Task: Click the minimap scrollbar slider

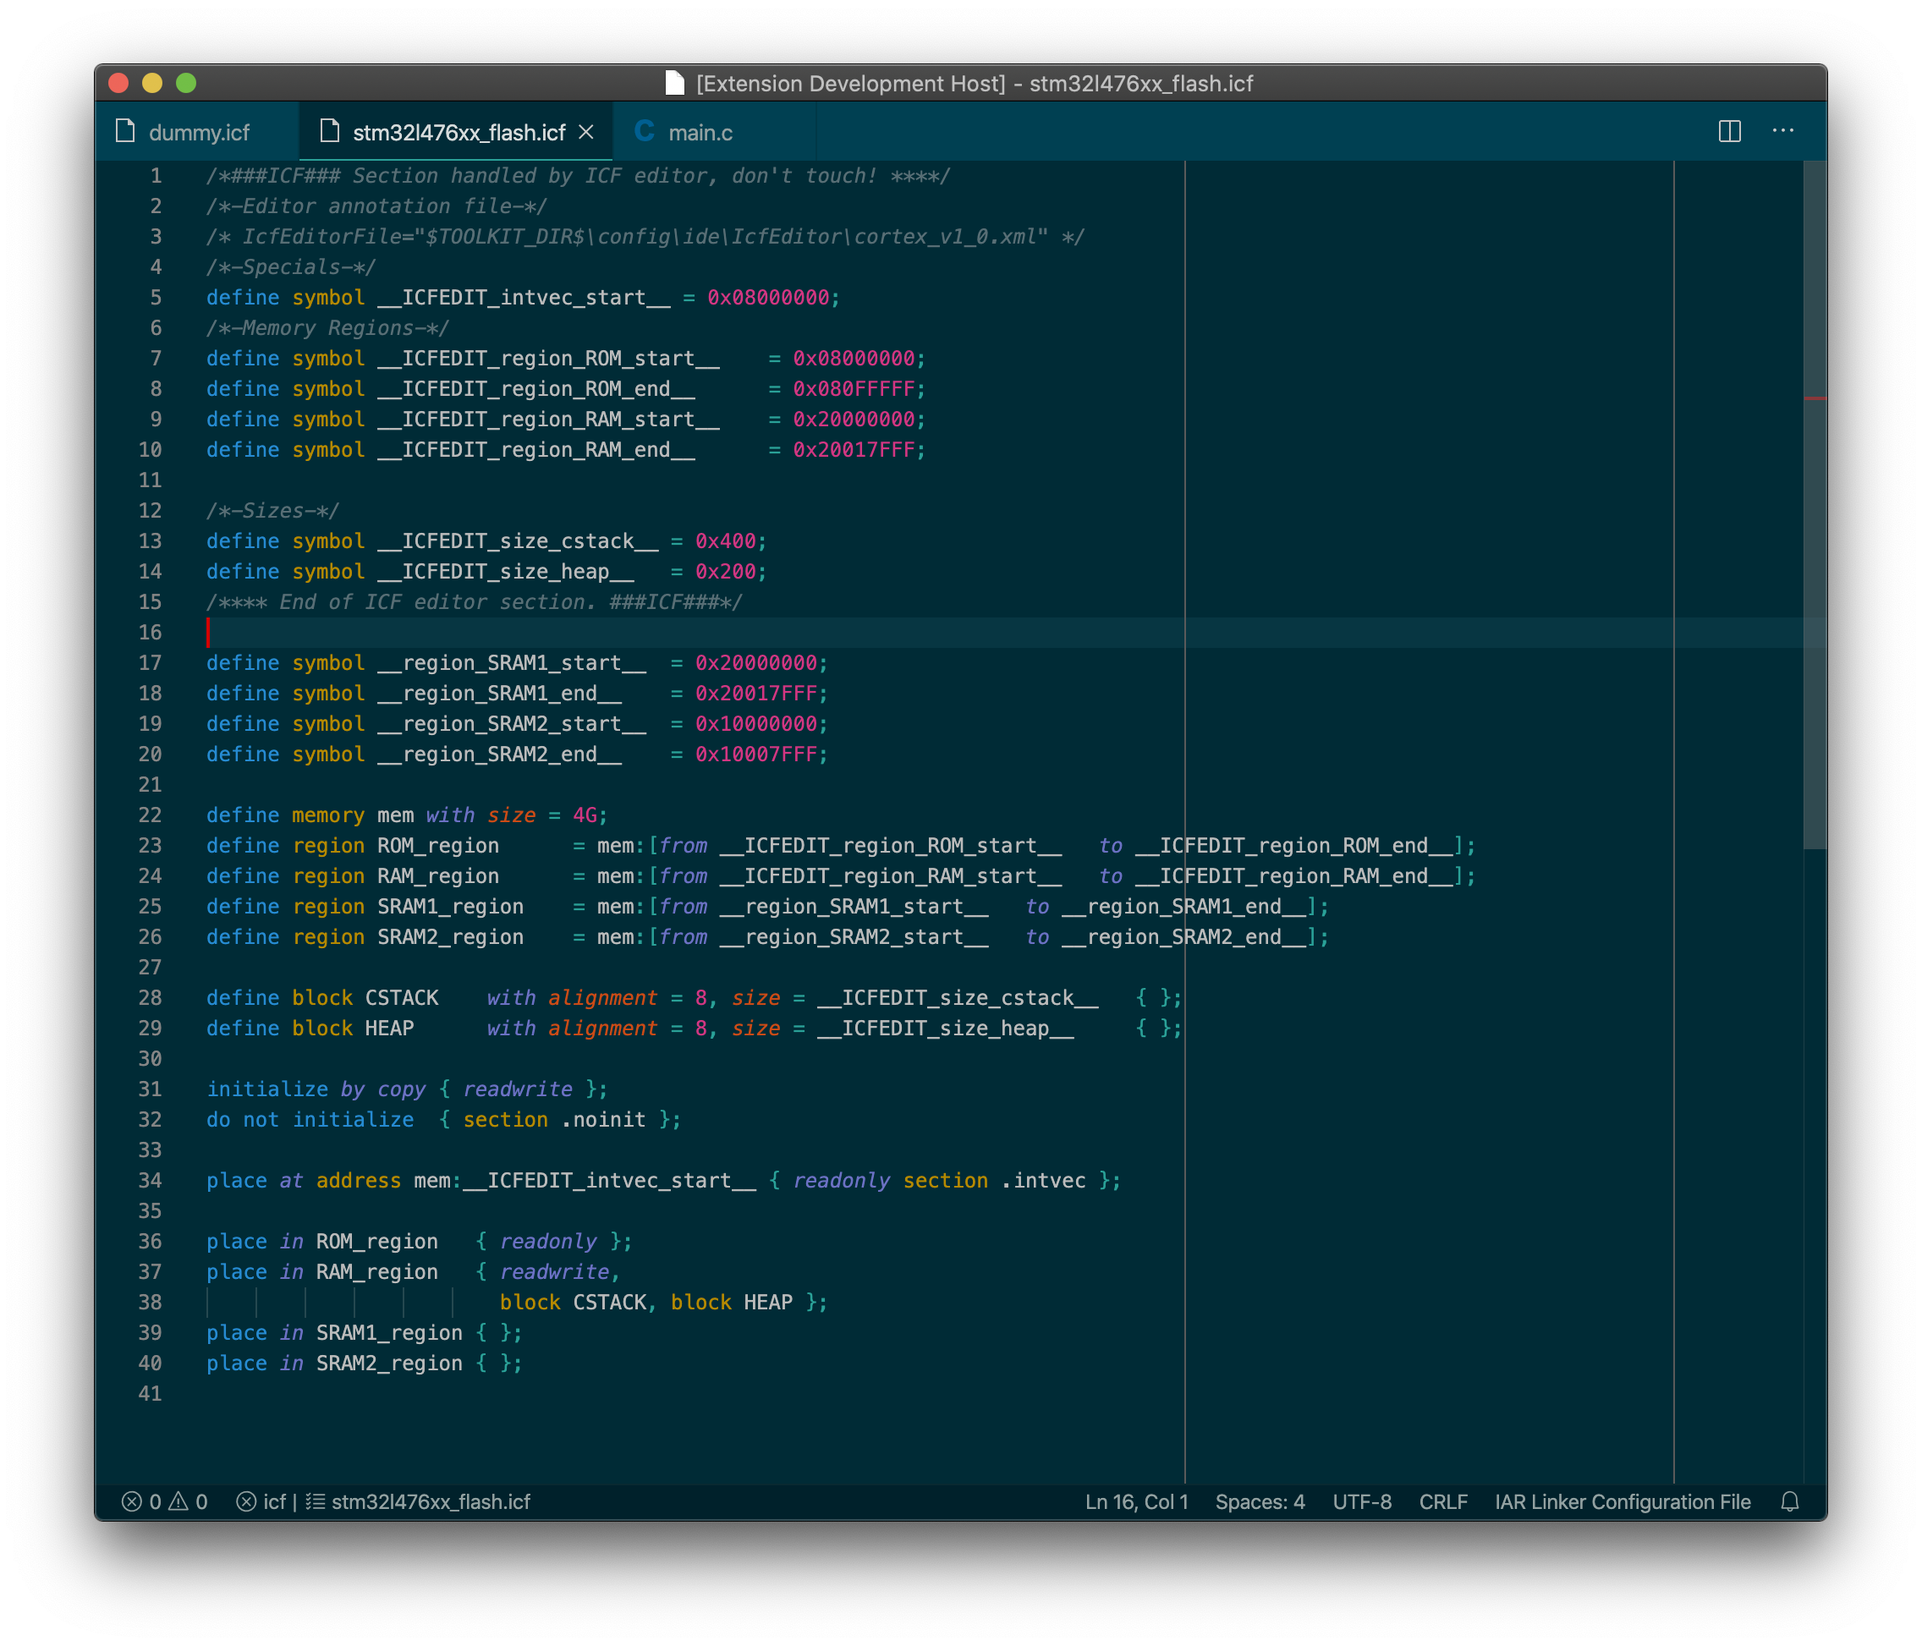Action: coord(1815,506)
